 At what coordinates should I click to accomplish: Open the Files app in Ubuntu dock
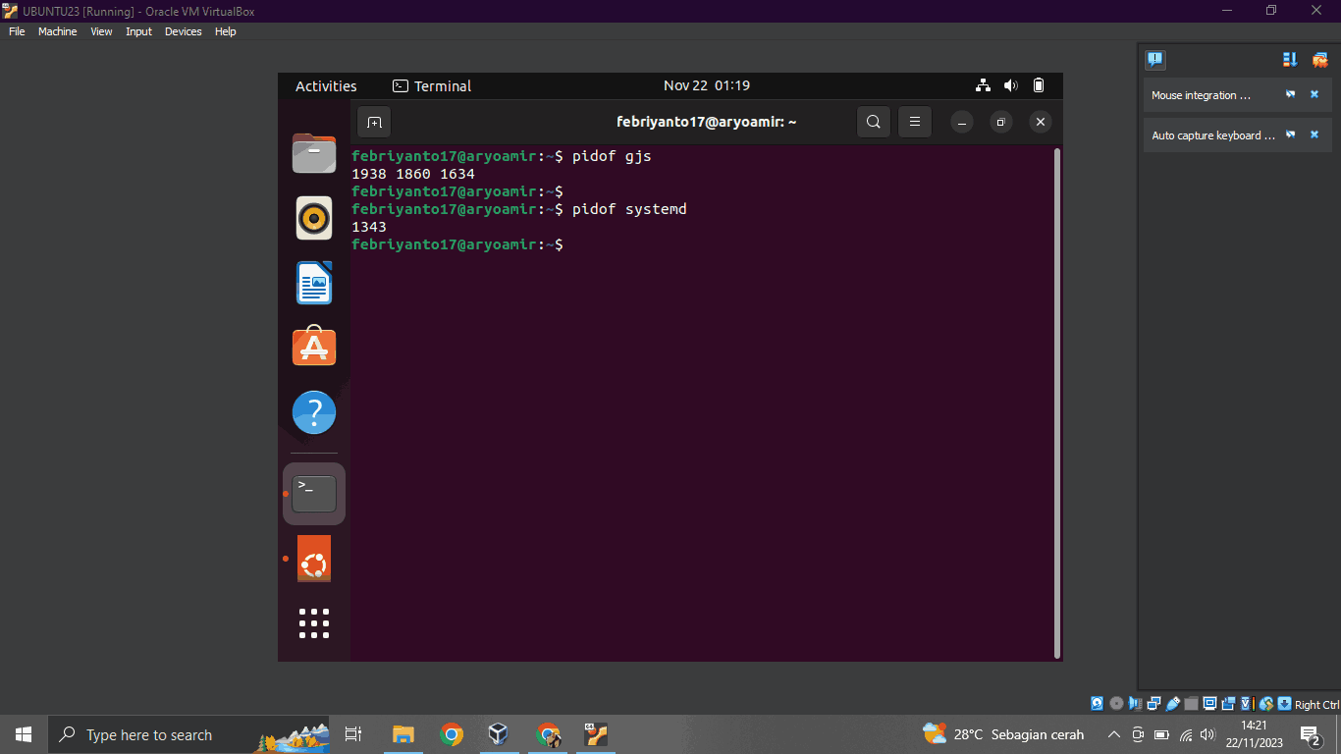[x=314, y=154]
